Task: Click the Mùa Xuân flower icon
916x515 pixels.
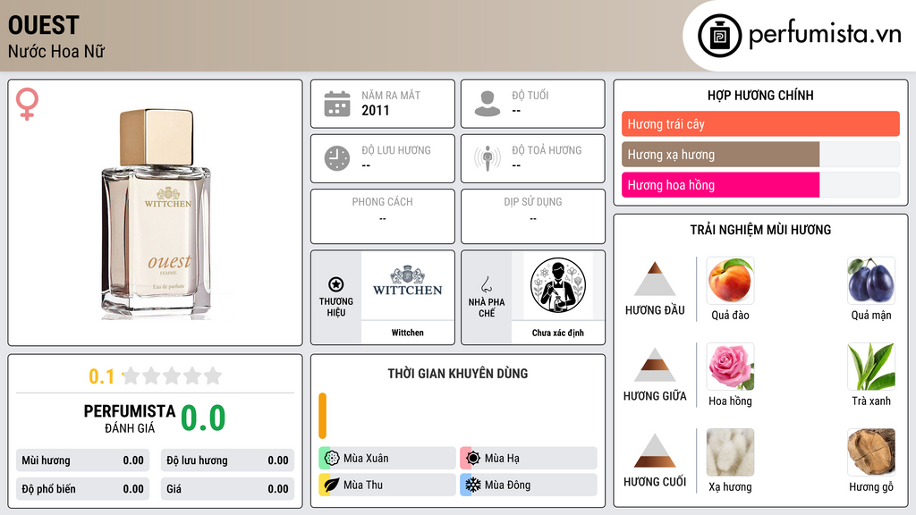Action: tap(332, 459)
